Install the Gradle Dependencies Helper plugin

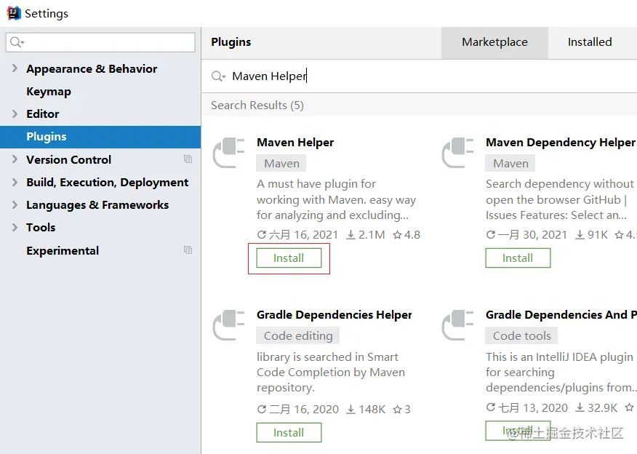point(289,432)
